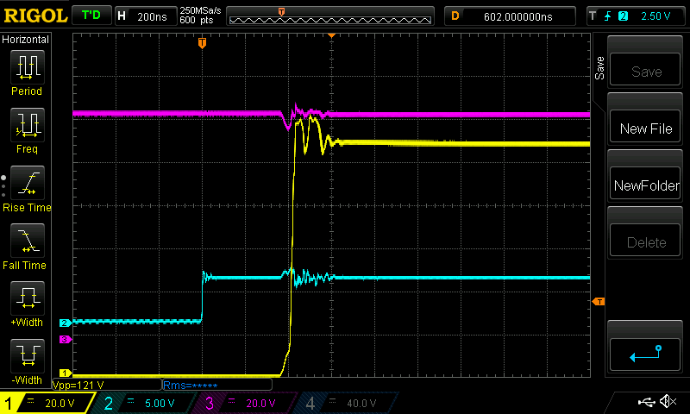Select the -Width measurement icon
The width and height of the screenshot is (690, 414).
[x=27, y=357]
